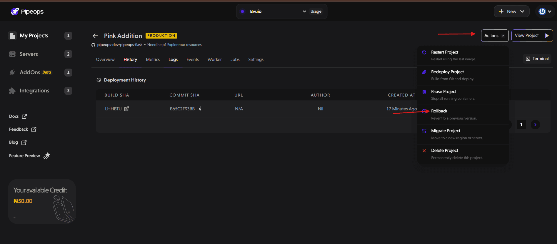
Task: Click the Delete Project red X icon
Action: (x=424, y=151)
